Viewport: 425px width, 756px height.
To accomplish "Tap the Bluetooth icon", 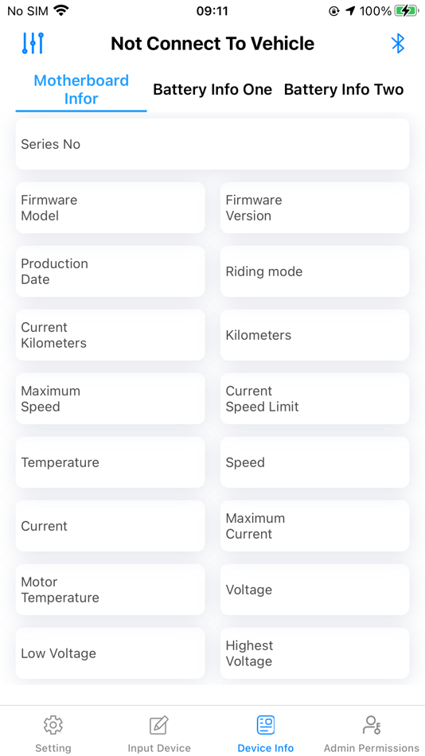I will point(397,44).
